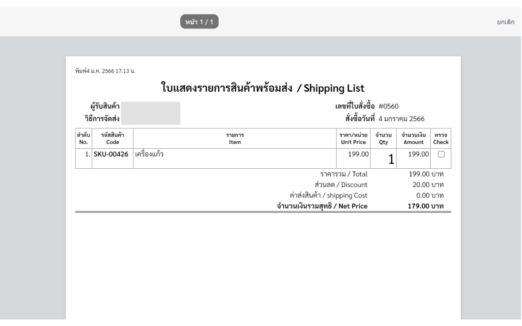The height and width of the screenshot is (326, 522).
Task: Click the หน้า 1 / 1 page indicator
Action: [200, 22]
